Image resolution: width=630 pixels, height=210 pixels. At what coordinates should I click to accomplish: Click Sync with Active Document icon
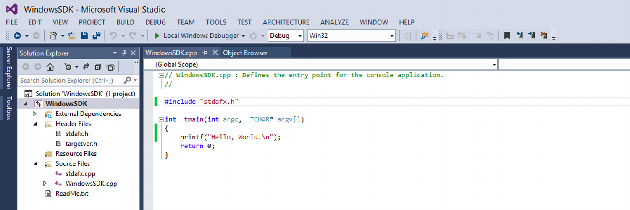tap(86, 66)
